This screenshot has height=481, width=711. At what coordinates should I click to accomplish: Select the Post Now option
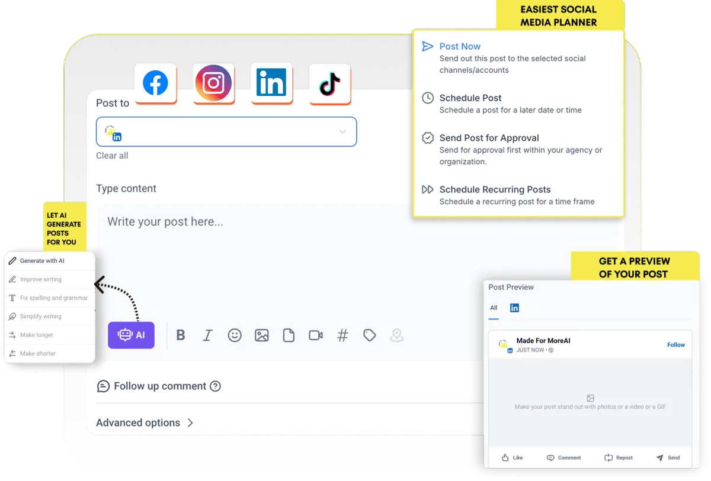[459, 46]
